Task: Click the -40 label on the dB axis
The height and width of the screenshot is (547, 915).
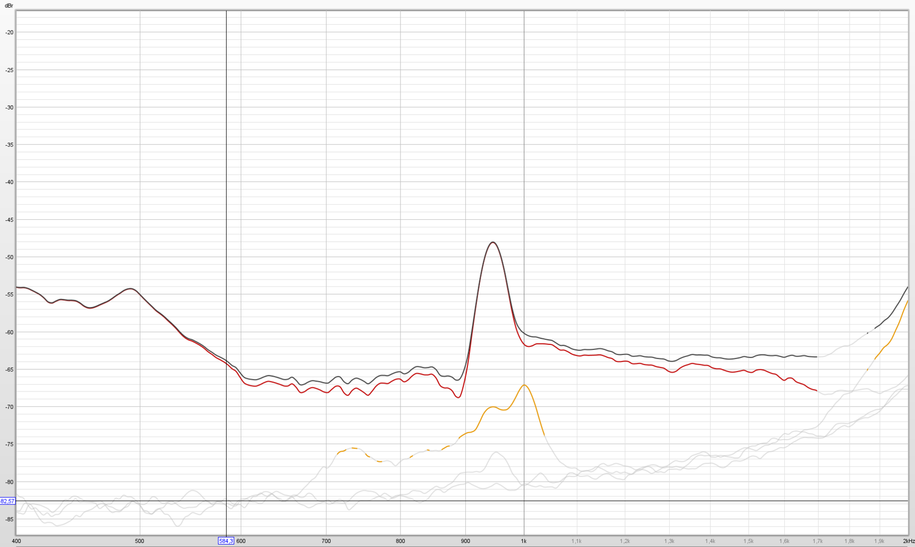Action: coord(9,182)
